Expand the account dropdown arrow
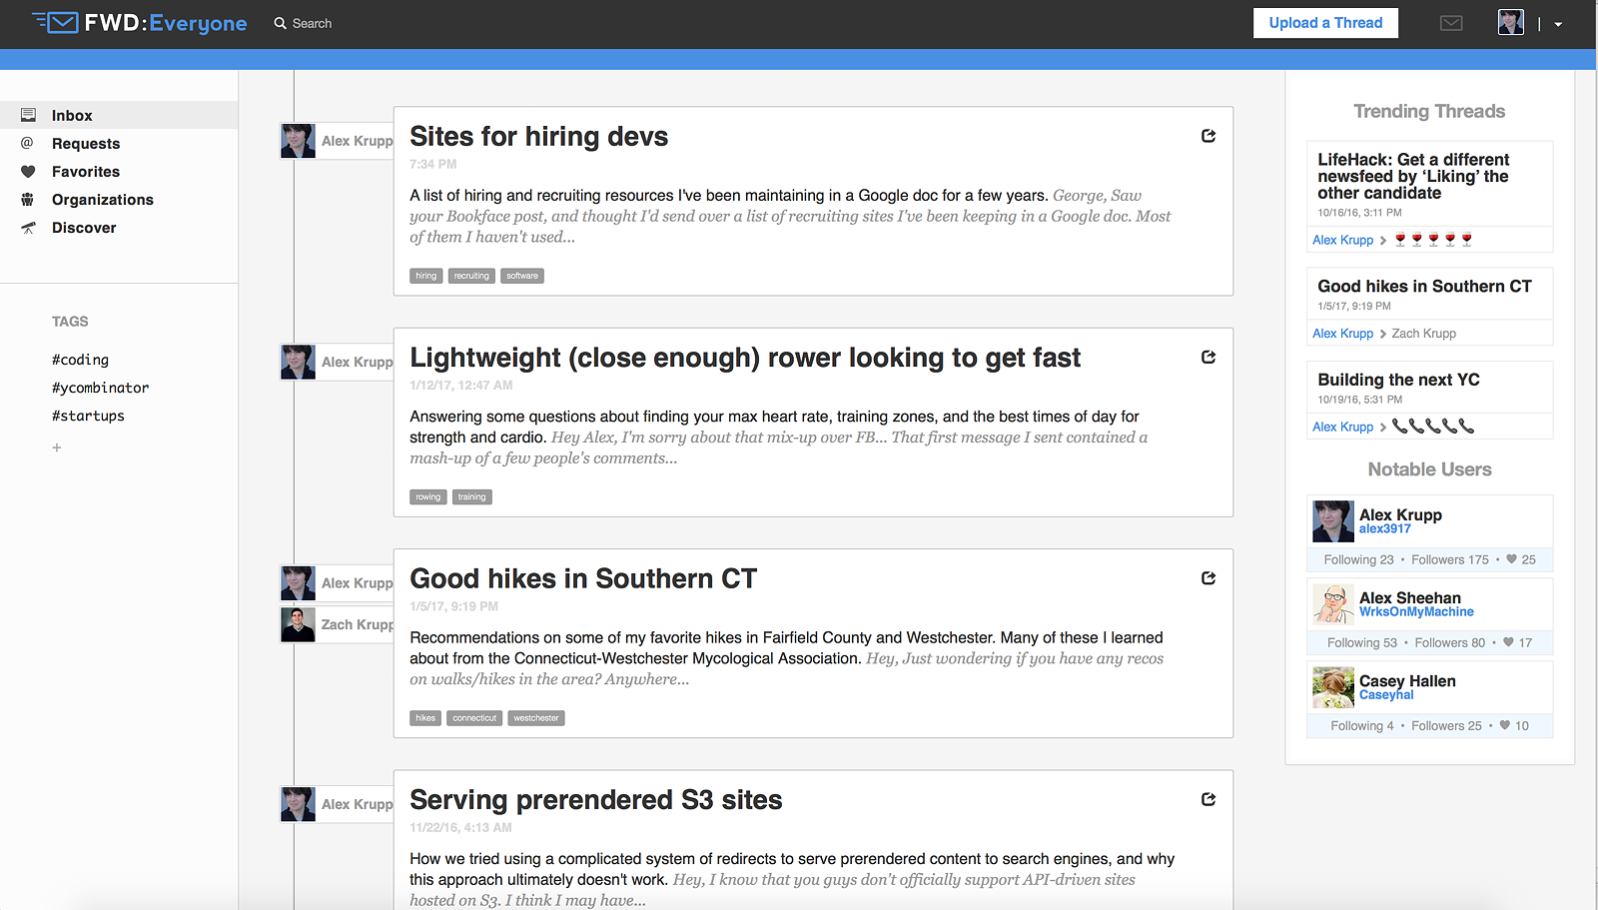Image resolution: width=1598 pixels, height=910 pixels. [1558, 24]
